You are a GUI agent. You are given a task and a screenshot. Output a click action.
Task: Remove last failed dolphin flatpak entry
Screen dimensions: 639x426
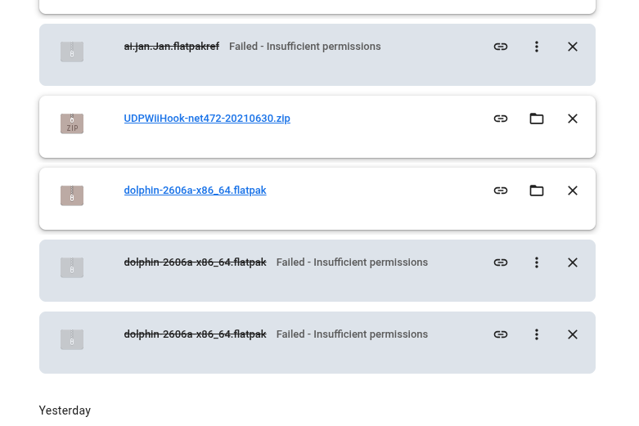(573, 334)
